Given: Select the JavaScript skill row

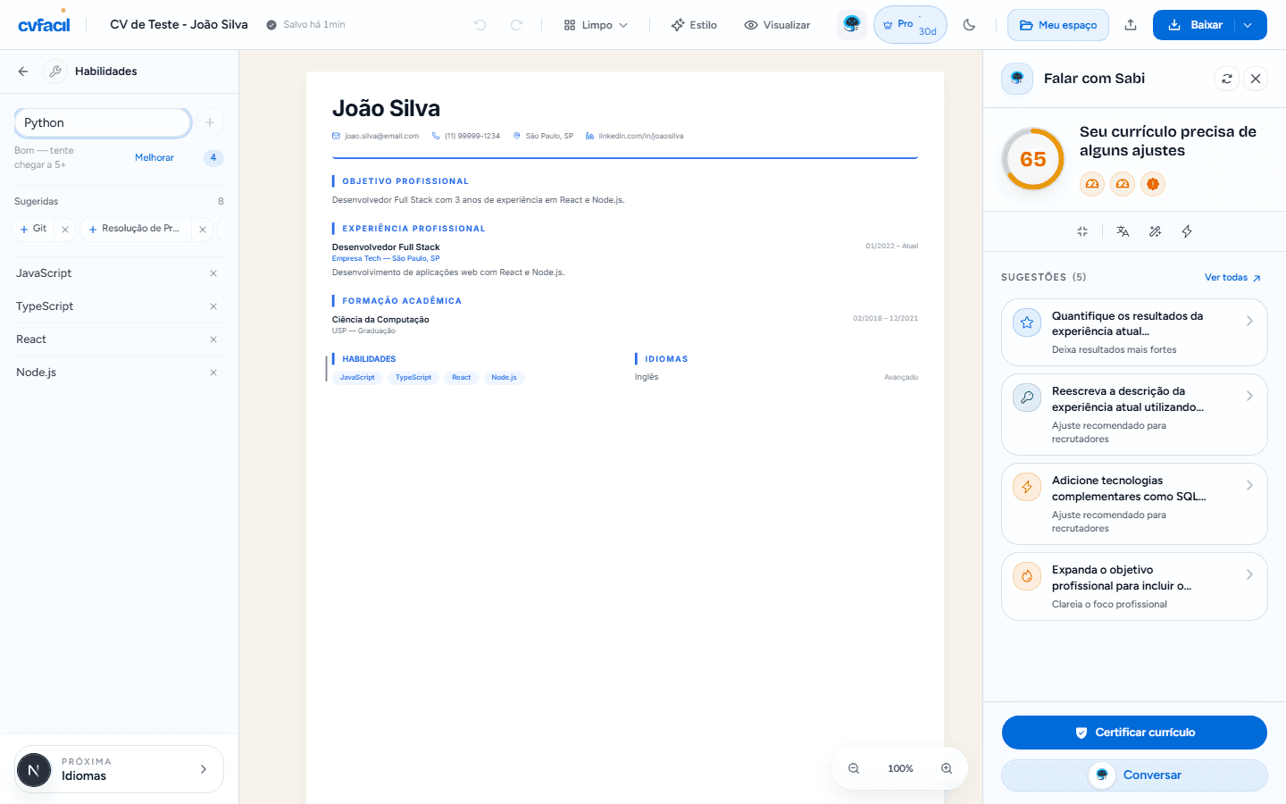Looking at the screenshot, I should tap(119, 273).
